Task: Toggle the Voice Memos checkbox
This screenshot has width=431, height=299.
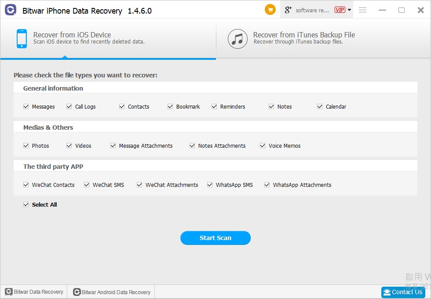Action: tap(263, 146)
